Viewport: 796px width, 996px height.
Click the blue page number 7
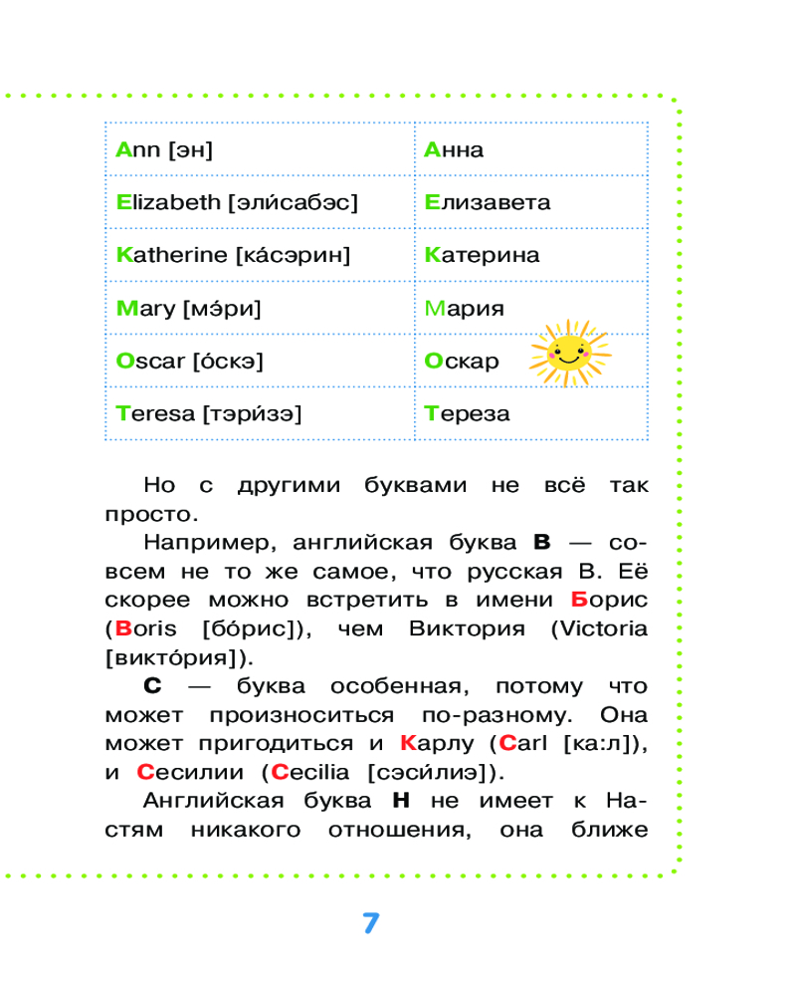pos(370,922)
